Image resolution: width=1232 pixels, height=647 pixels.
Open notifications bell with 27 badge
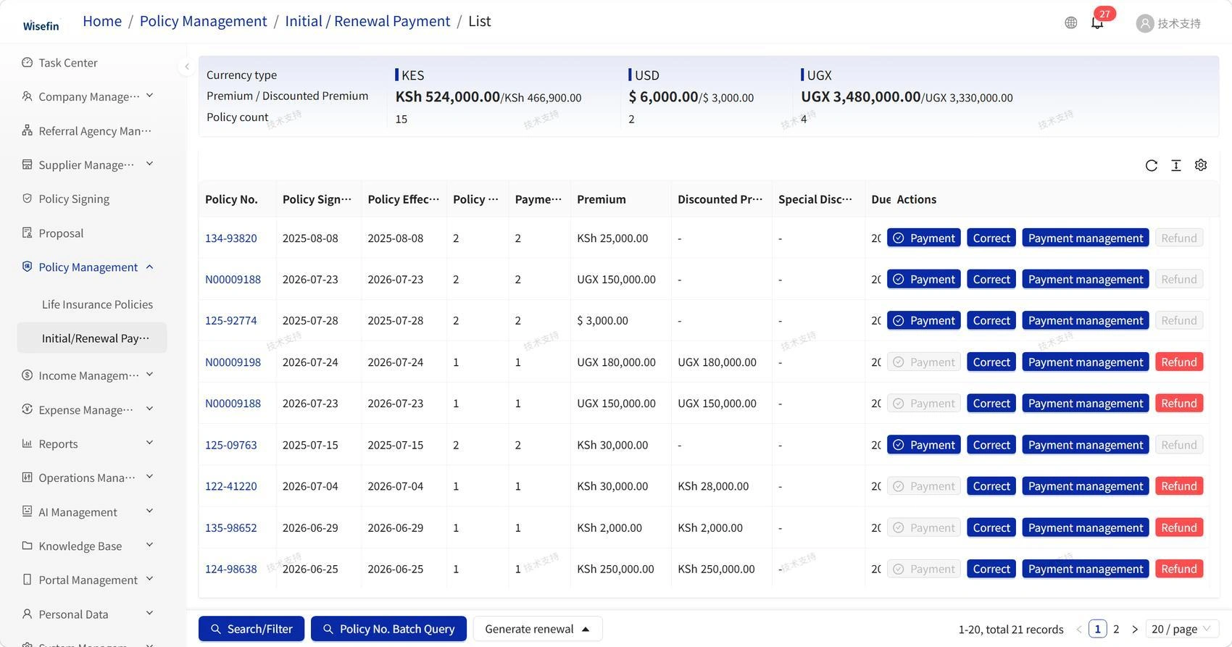click(x=1098, y=22)
